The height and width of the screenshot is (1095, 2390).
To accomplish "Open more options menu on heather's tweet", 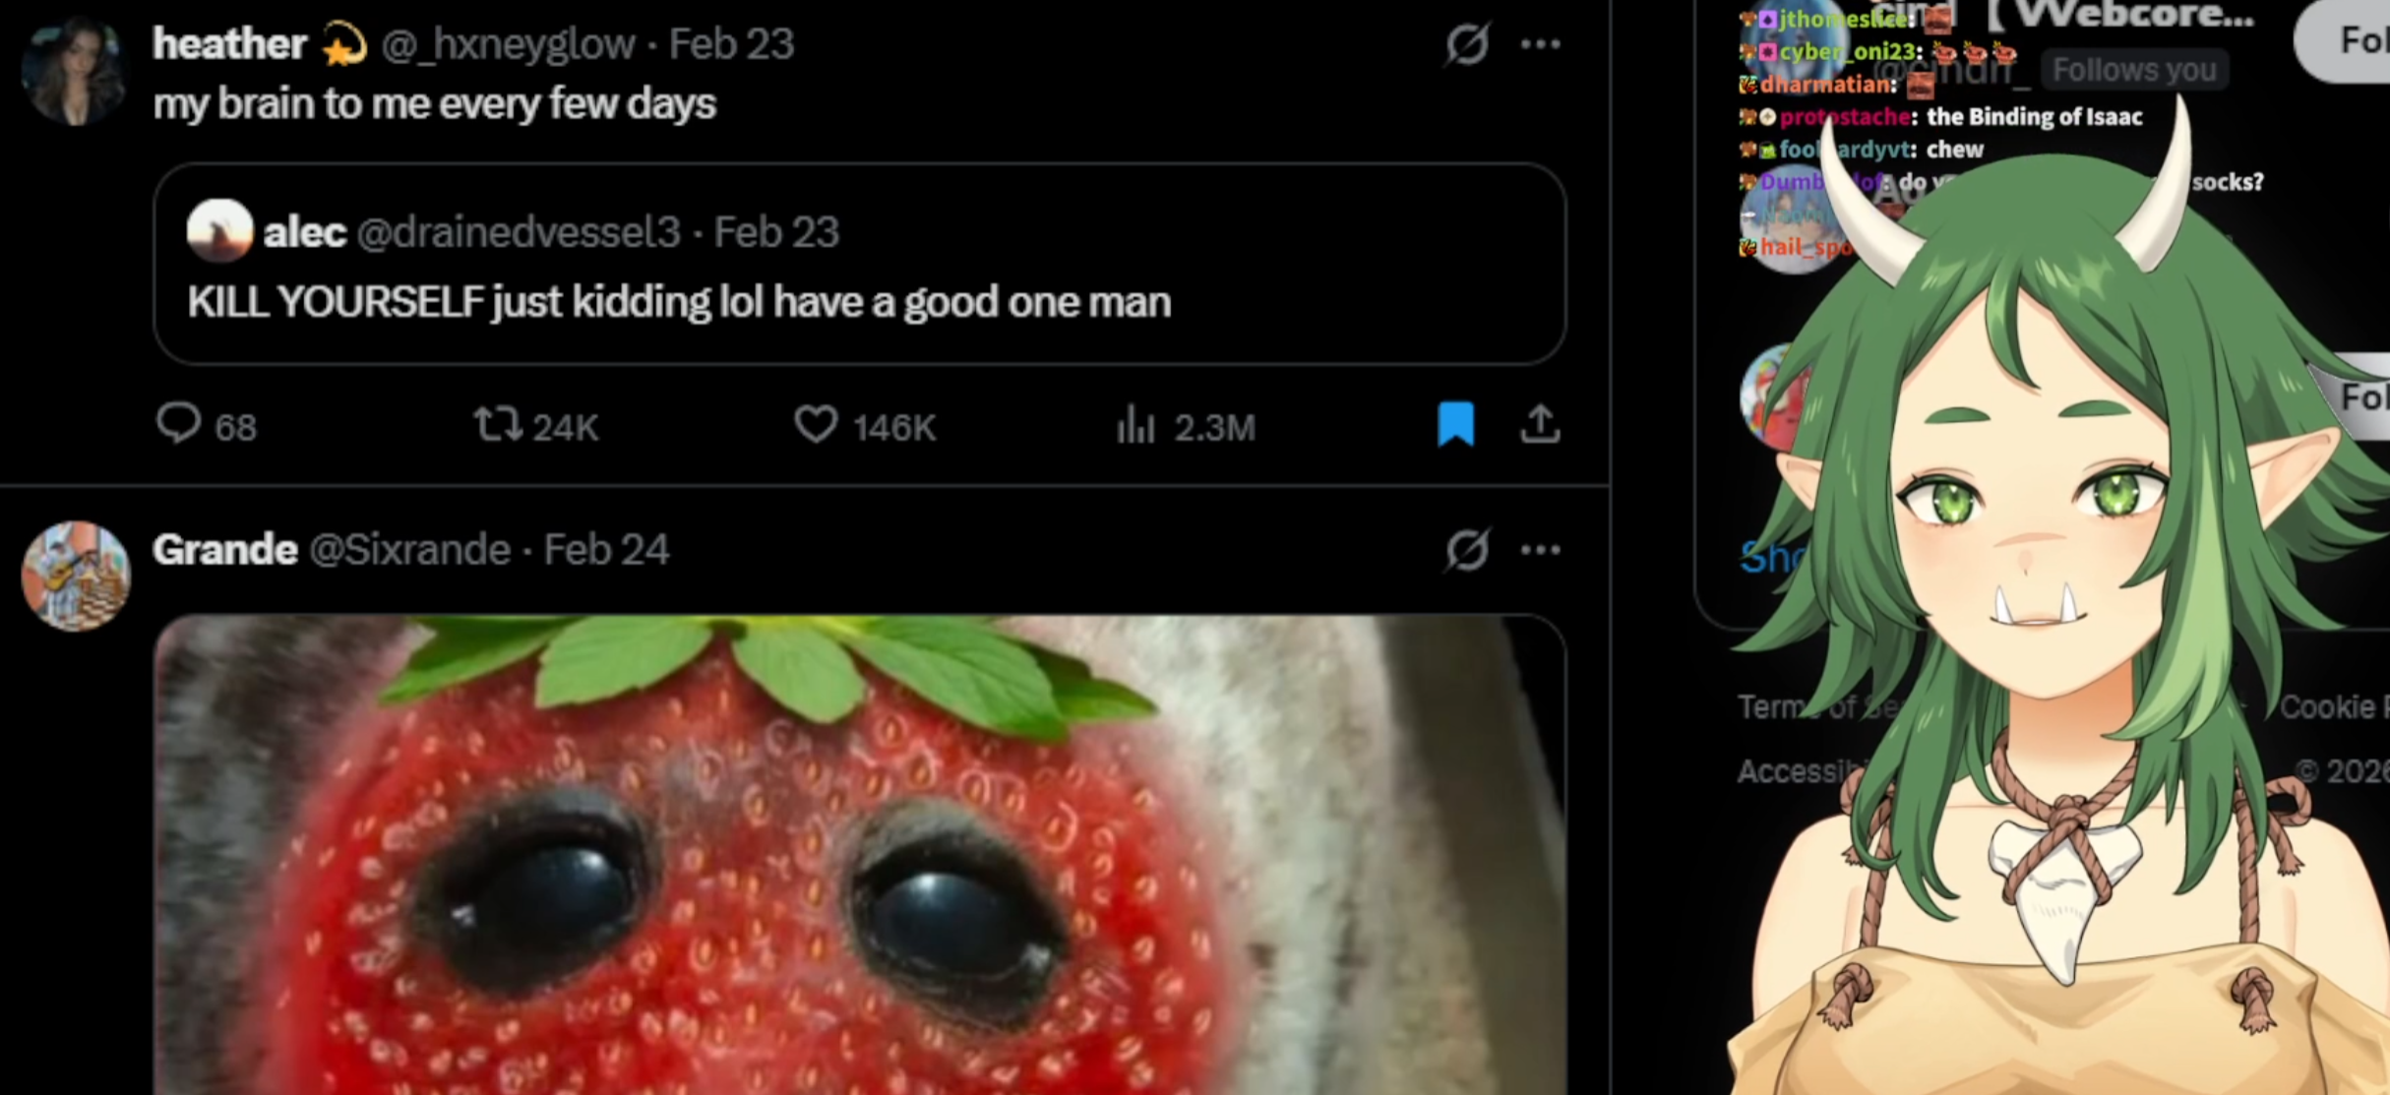I will click(1540, 44).
